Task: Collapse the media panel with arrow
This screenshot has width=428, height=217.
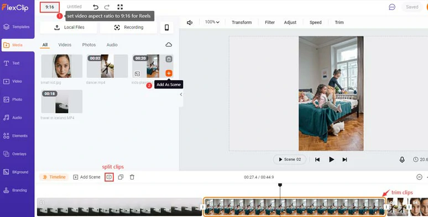Action: pos(181,94)
